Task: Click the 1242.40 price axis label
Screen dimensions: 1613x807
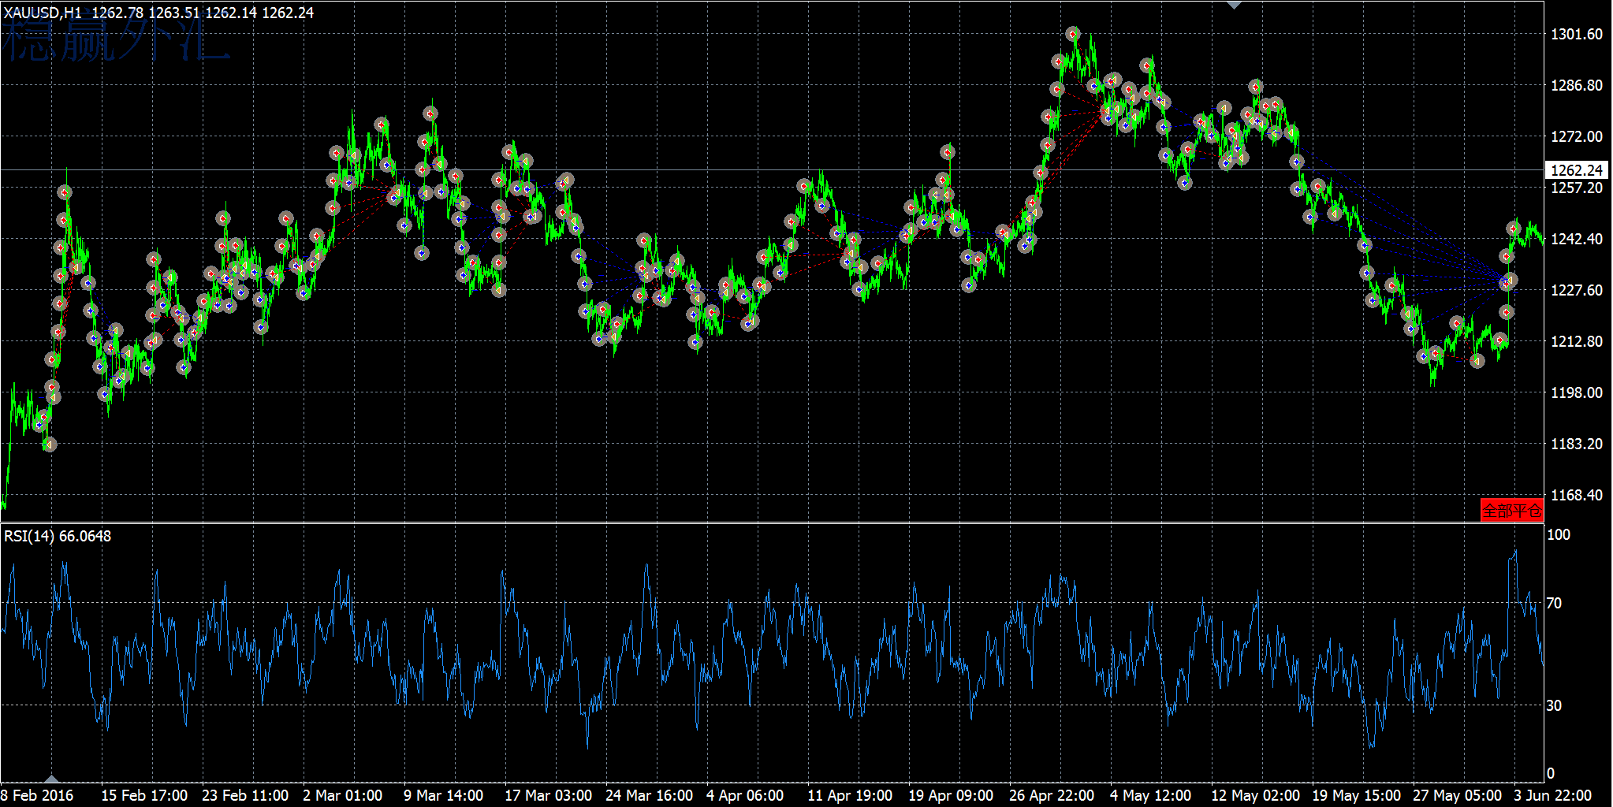Action: pyautogui.click(x=1577, y=239)
